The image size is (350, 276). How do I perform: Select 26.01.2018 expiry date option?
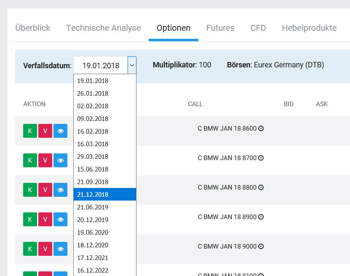105,94
